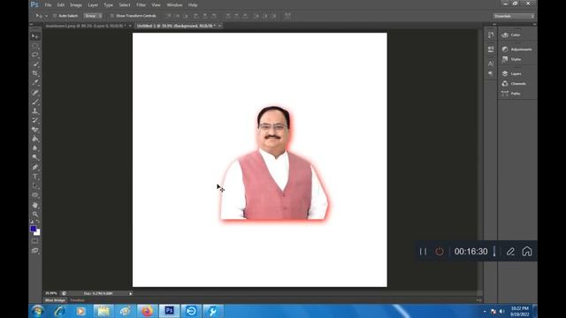The width and height of the screenshot is (566, 318).
Task: Open the Timeline tab
Action: point(77,300)
